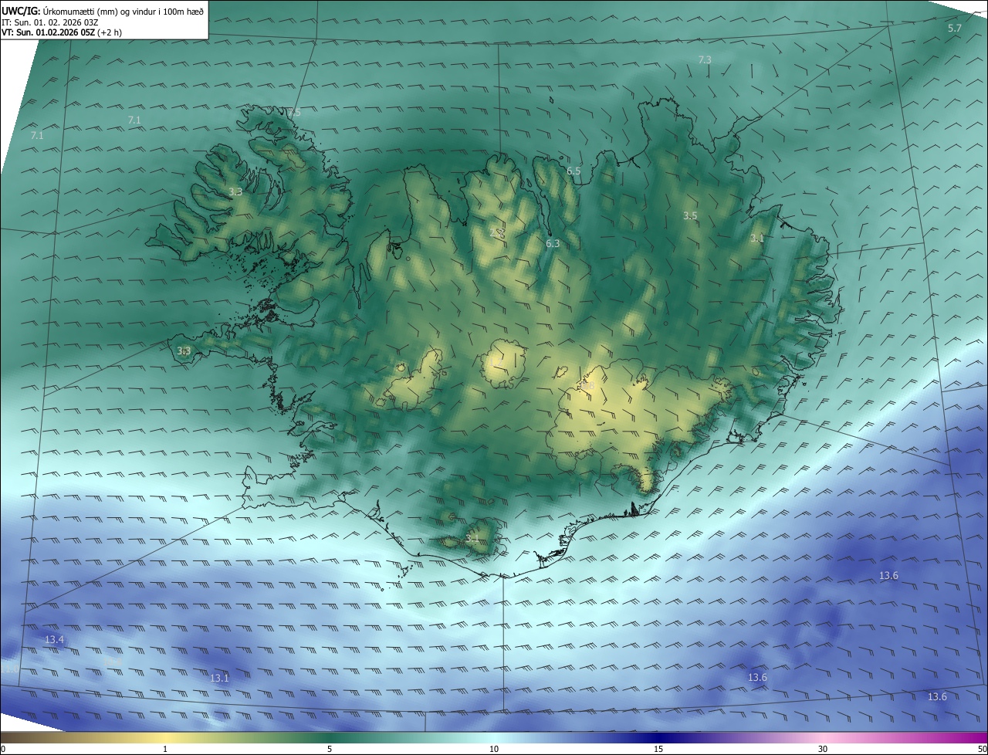The image size is (988, 755).
Task: Click the 1 tick label on the colour scale
Action: click(165, 749)
